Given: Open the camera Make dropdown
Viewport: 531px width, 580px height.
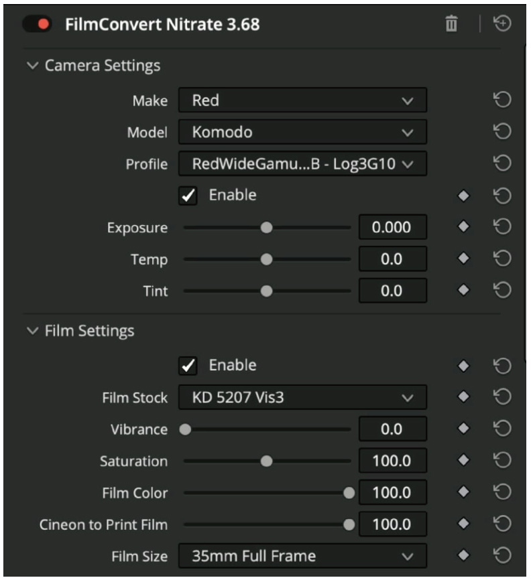Looking at the screenshot, I should pyautogui.click(x=302, y=100).
